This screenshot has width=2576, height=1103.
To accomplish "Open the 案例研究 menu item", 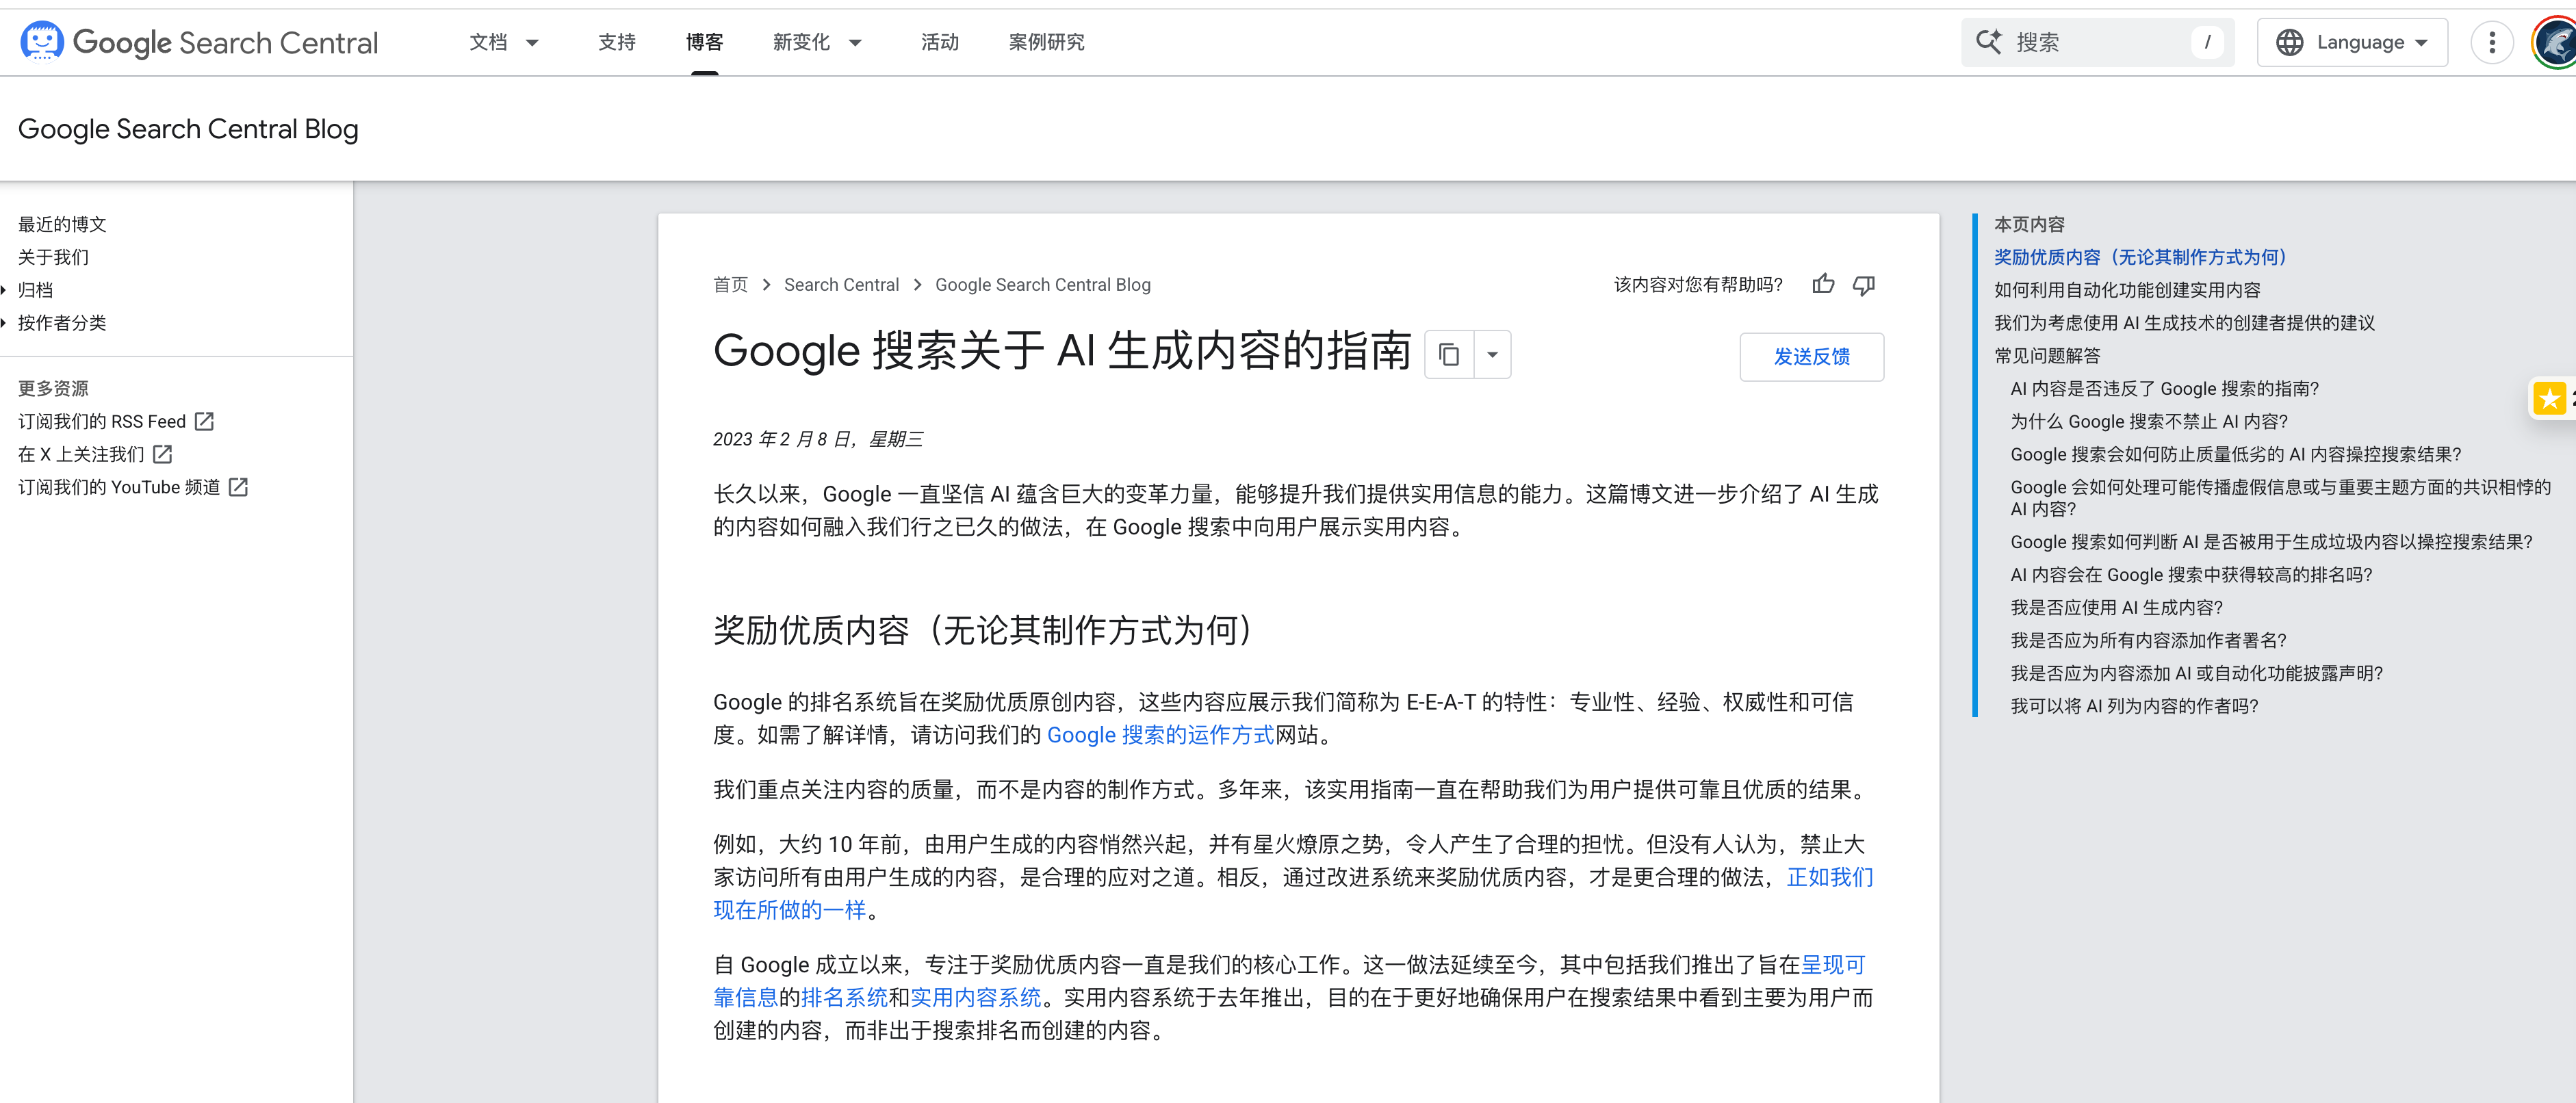I will [x=1046, y=42].
